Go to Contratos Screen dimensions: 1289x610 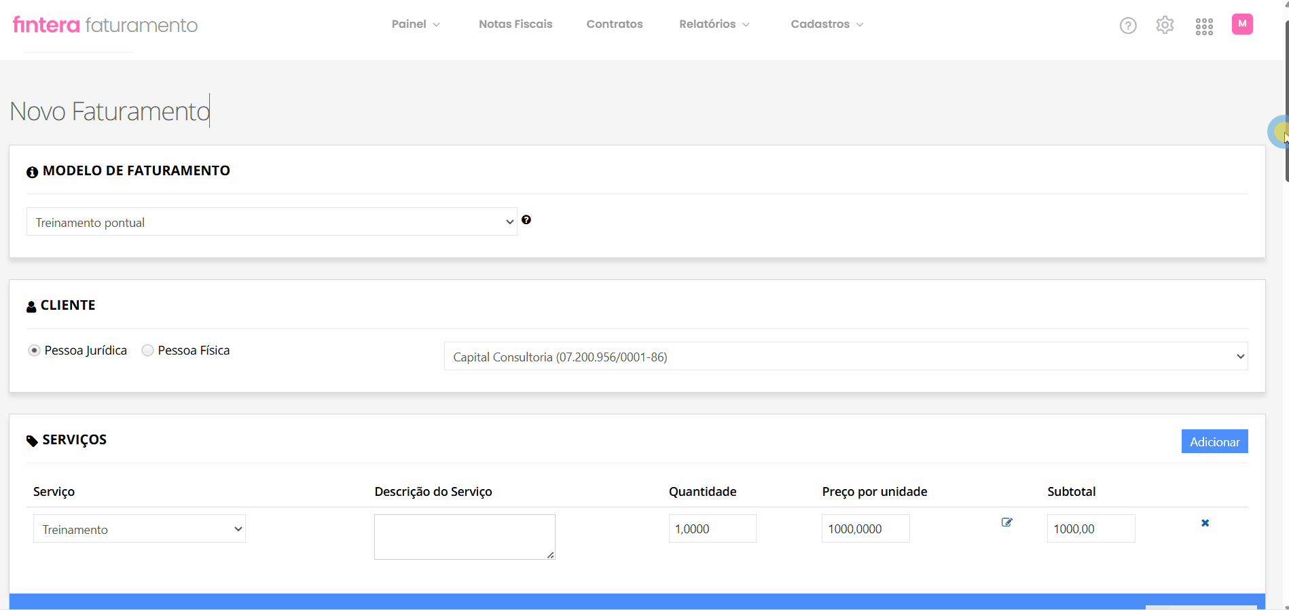[615, 24]
